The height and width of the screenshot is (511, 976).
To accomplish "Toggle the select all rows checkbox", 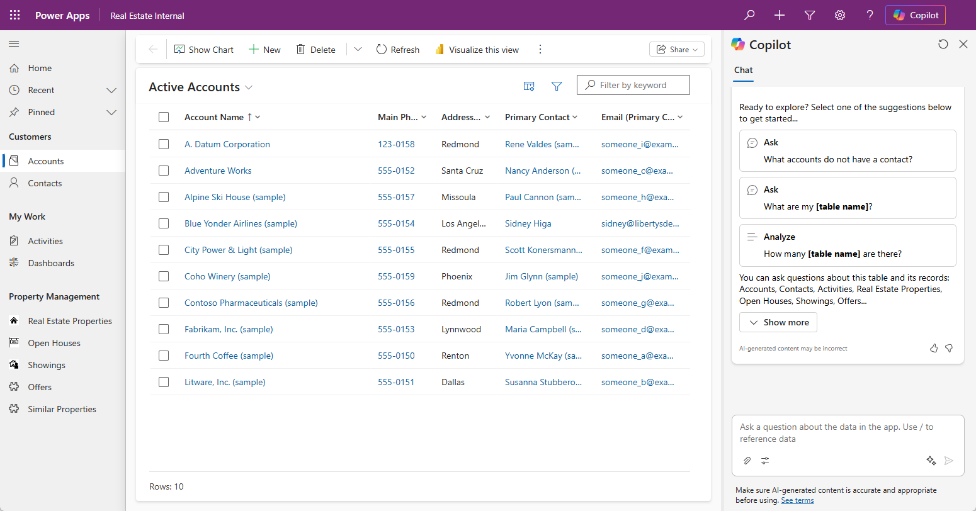I will (164, 117).
